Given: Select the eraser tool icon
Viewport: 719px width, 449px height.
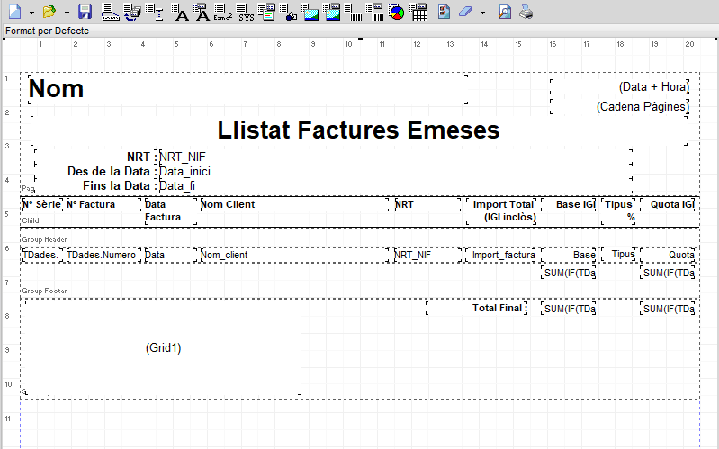Looking at the screenshot, I should click(x=465, y=12).
